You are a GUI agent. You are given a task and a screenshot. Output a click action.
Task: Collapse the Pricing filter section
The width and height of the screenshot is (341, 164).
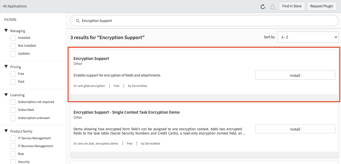(6, 67)
